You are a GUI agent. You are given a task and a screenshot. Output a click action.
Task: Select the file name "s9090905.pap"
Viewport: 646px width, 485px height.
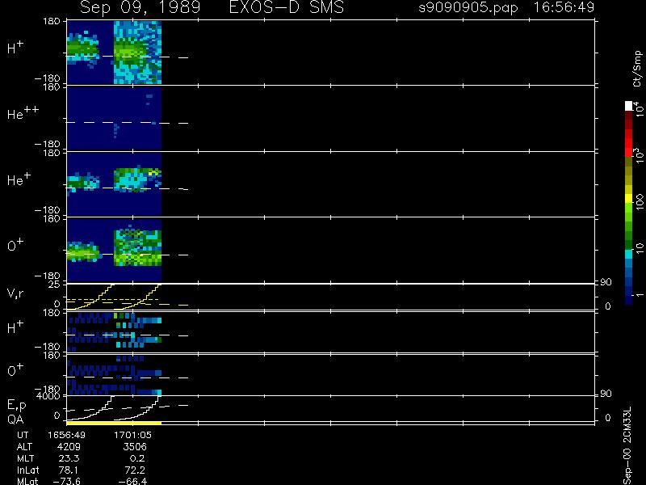coord(468,8)
